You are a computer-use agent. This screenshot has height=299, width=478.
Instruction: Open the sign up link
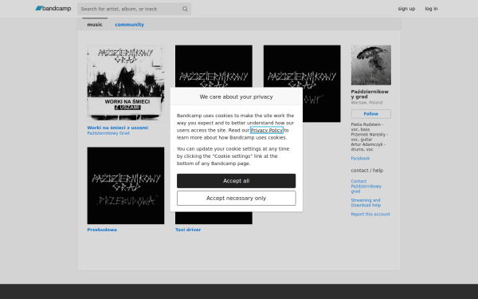pyautogui.click(x=406, y=9)
